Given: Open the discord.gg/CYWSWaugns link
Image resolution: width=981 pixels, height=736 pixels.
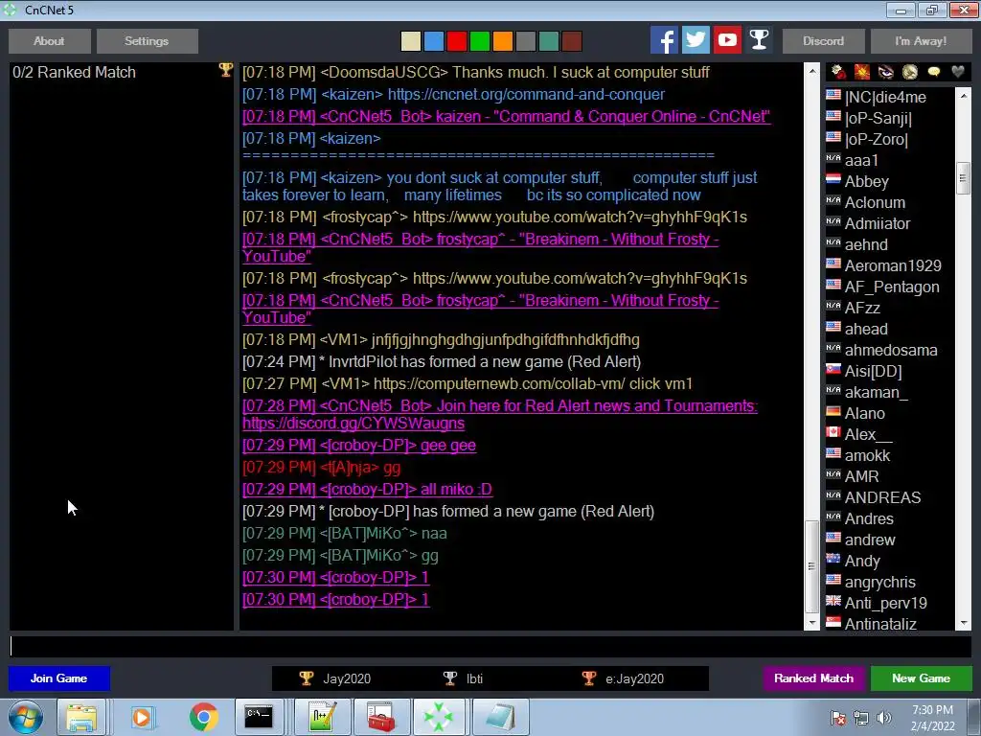Looking at the screenshot, I should [354, 424].
